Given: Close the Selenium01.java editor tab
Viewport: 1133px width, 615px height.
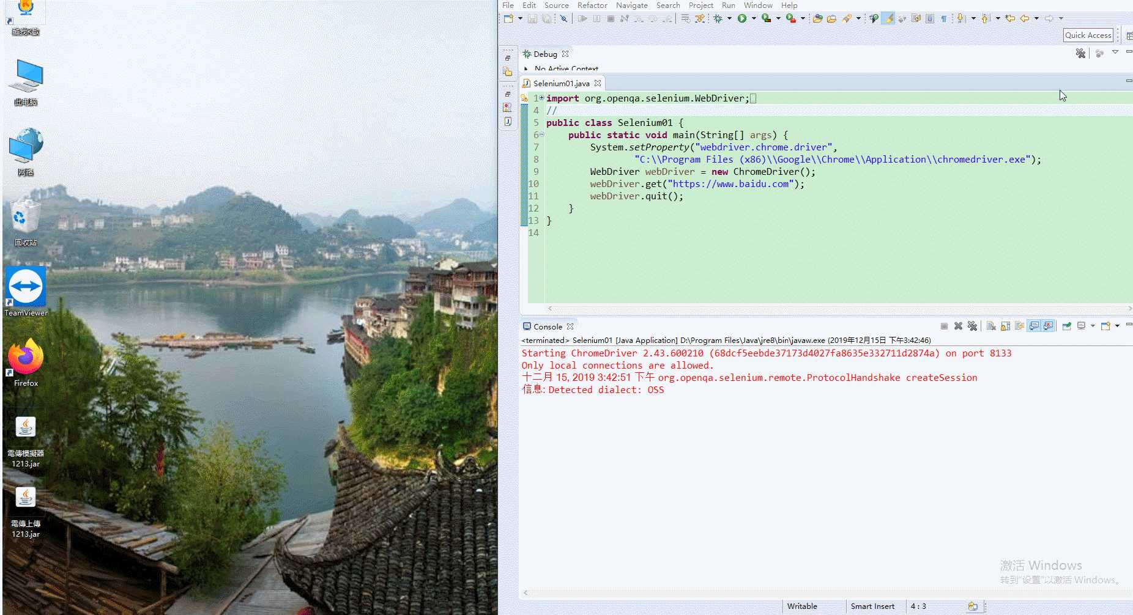Looking at the screenshot, I should pyautogui.click(x=598, y=83).
